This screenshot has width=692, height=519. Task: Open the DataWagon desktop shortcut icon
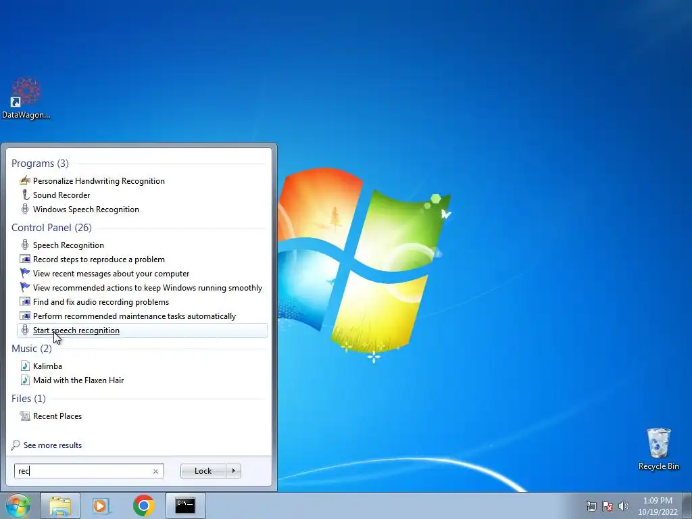tap(26, 99)
